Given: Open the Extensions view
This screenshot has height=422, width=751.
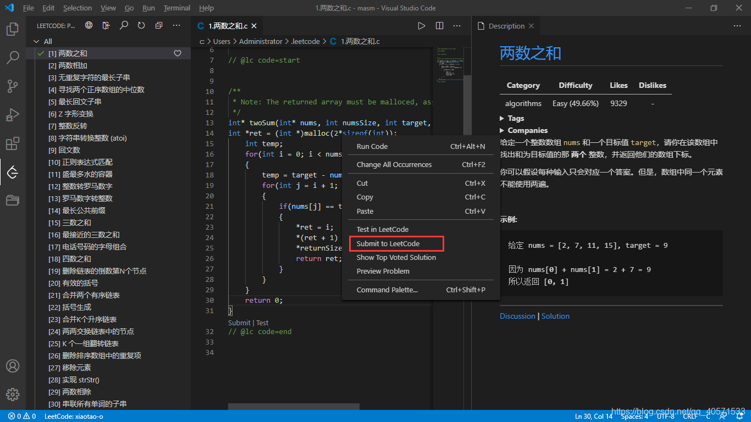Looking at the screenshot, I should (13, 143).
